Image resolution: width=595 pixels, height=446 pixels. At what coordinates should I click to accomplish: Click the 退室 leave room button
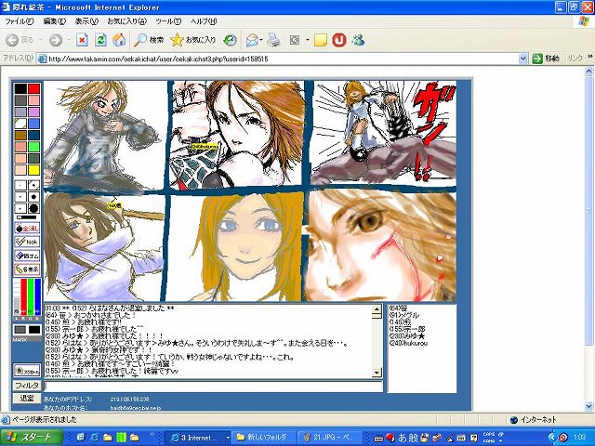27,399
